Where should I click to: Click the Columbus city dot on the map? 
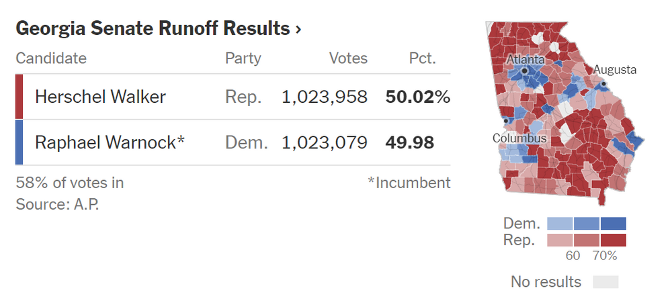click(505, 121)
